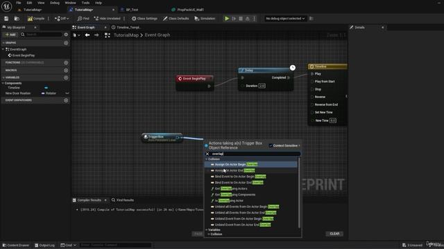Add new event dispatcher via plus icon

click(66, 100)
